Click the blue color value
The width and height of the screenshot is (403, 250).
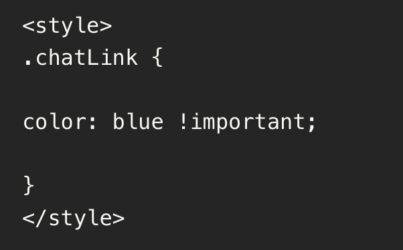pos(138,121)
